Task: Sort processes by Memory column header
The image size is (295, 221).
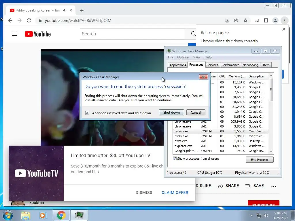Action: (x=237, y=76)
